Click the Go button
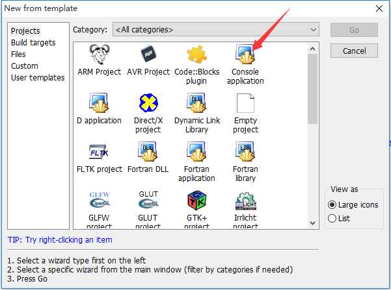Image resolution: width=391 pixels, height=290 pixels. (354, 30)
